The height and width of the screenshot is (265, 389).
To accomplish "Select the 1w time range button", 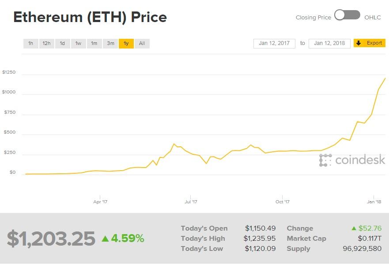I will [x=78, y=43].
